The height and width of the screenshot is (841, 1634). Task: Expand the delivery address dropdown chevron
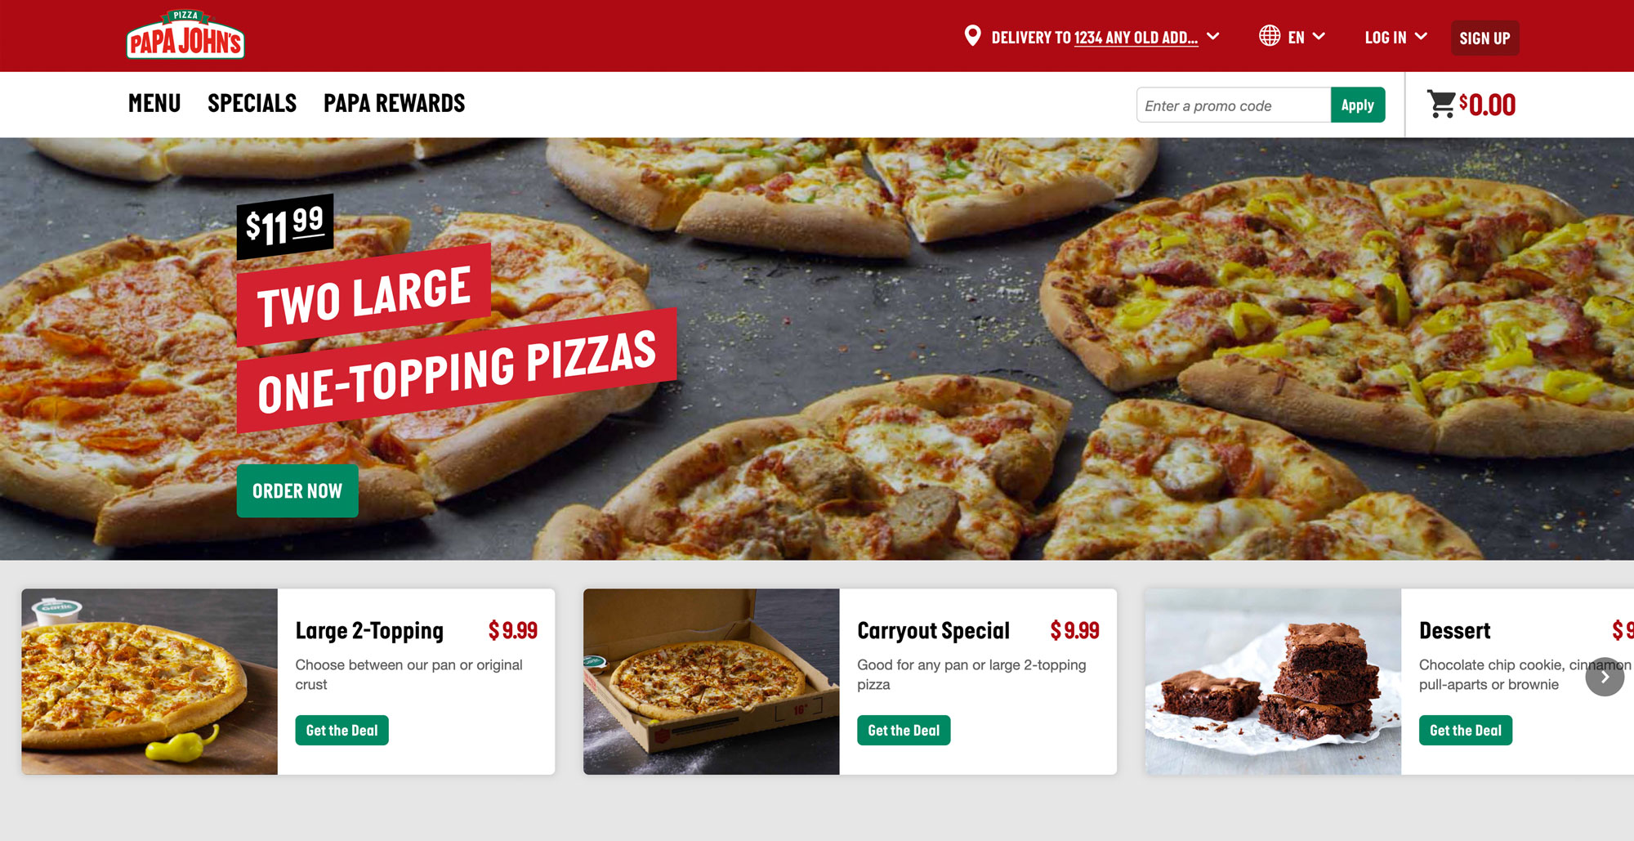(1213, 36)
